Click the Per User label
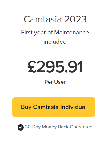The height and width of the screenshot is (141, 112). coord(55,82)
